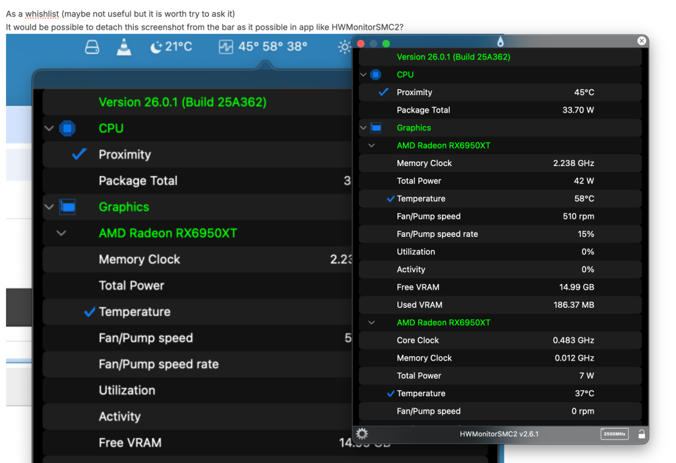676x463 pixels.
Task: Click the 2500MHz memory badge icon
Action: pos(614,434)
